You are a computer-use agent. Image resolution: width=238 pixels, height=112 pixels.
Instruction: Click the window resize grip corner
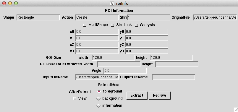[x=236, y=110]
